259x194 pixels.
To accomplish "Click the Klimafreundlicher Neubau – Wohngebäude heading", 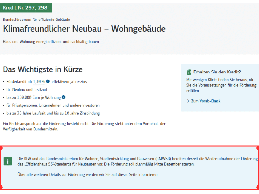I will [x=84, y=29].
